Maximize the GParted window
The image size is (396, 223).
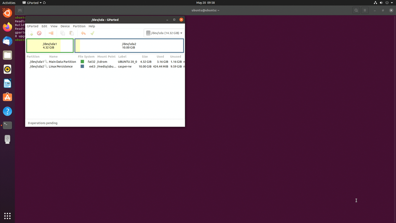(x=174, y=19)
